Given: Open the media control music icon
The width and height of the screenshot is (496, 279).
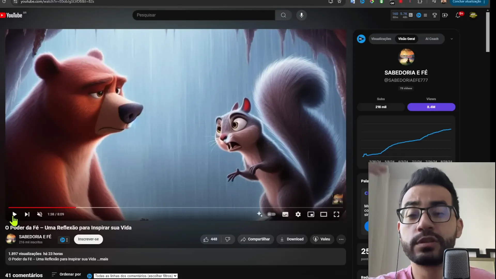Looking at the screenshot, I should pos(434,2).
